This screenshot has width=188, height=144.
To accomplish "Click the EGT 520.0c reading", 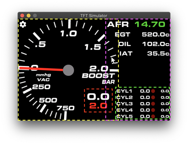I will tap(156, 34).
